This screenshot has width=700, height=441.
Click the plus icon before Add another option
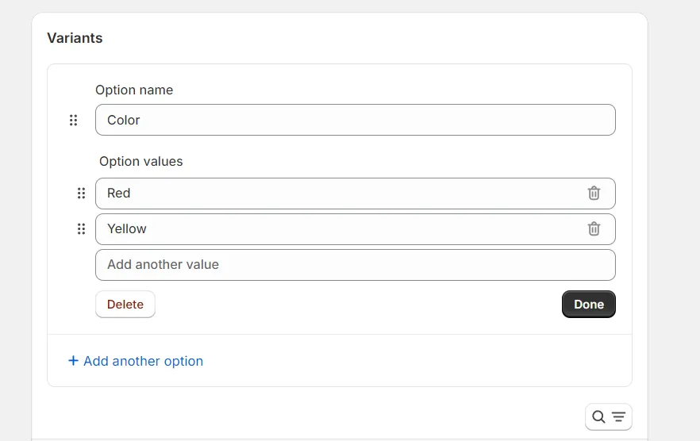point(73,361)
